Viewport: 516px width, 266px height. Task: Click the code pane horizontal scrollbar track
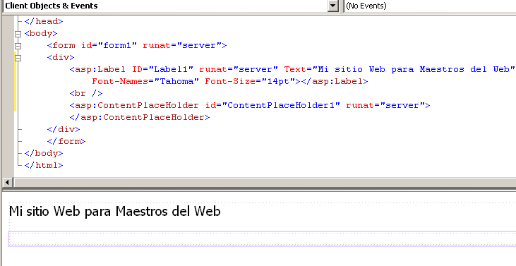(x=264, y=182)
